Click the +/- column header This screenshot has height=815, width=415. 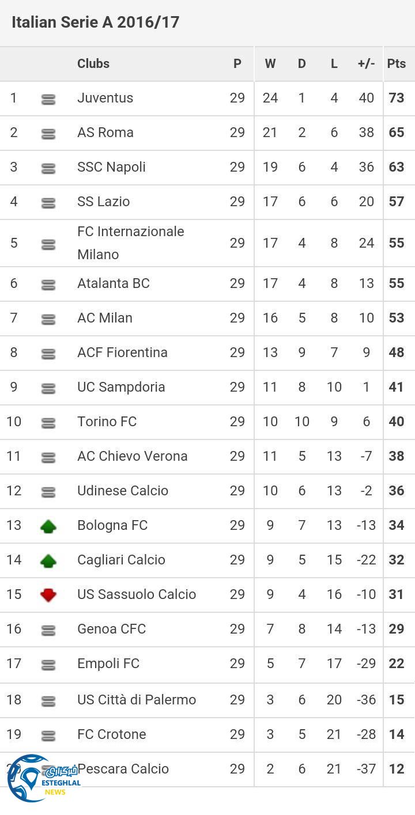(x=366, y=64)
